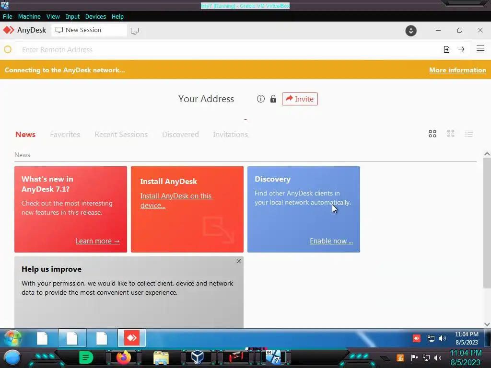This screenshot has height=368, width=491.
Task: Click the connection status circle indicator
Action: [8, 49]
